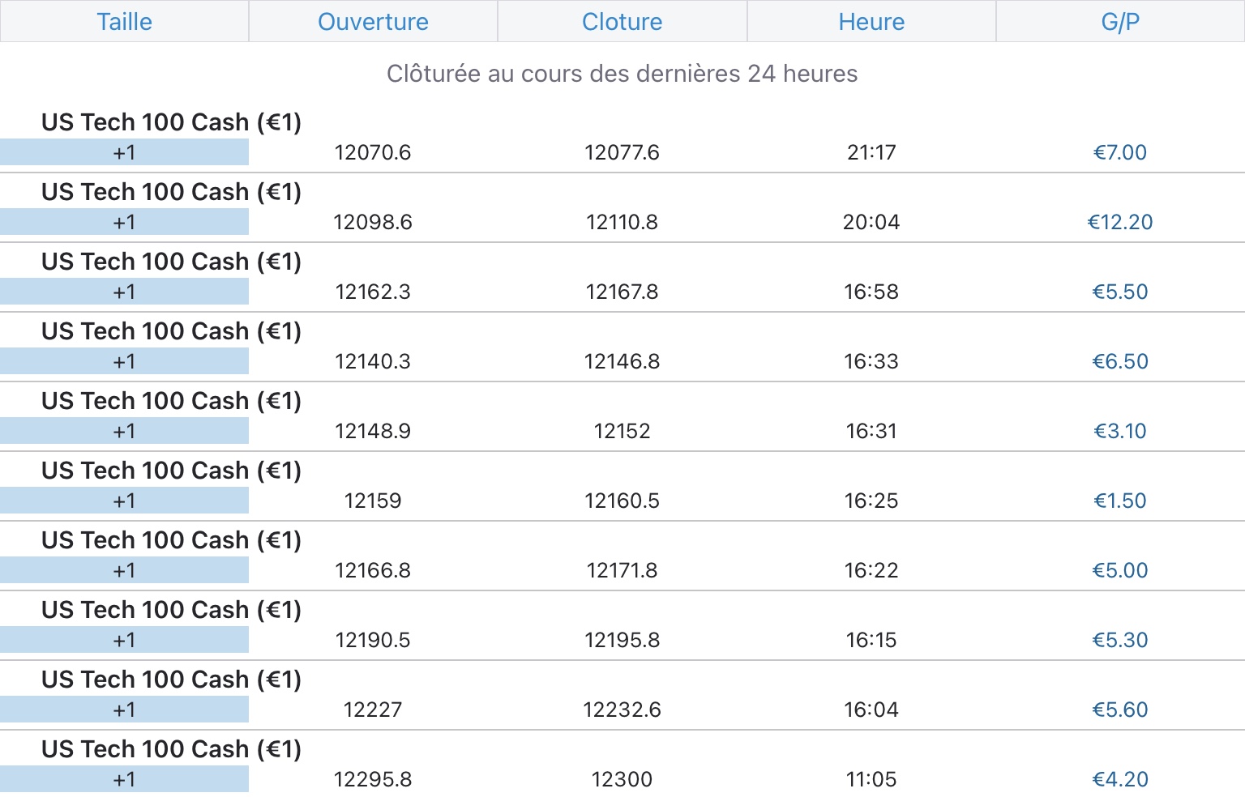Screen dimensions: 1245x797
Task: Select the trade closed at 16:25
Action: coord(871,501)
